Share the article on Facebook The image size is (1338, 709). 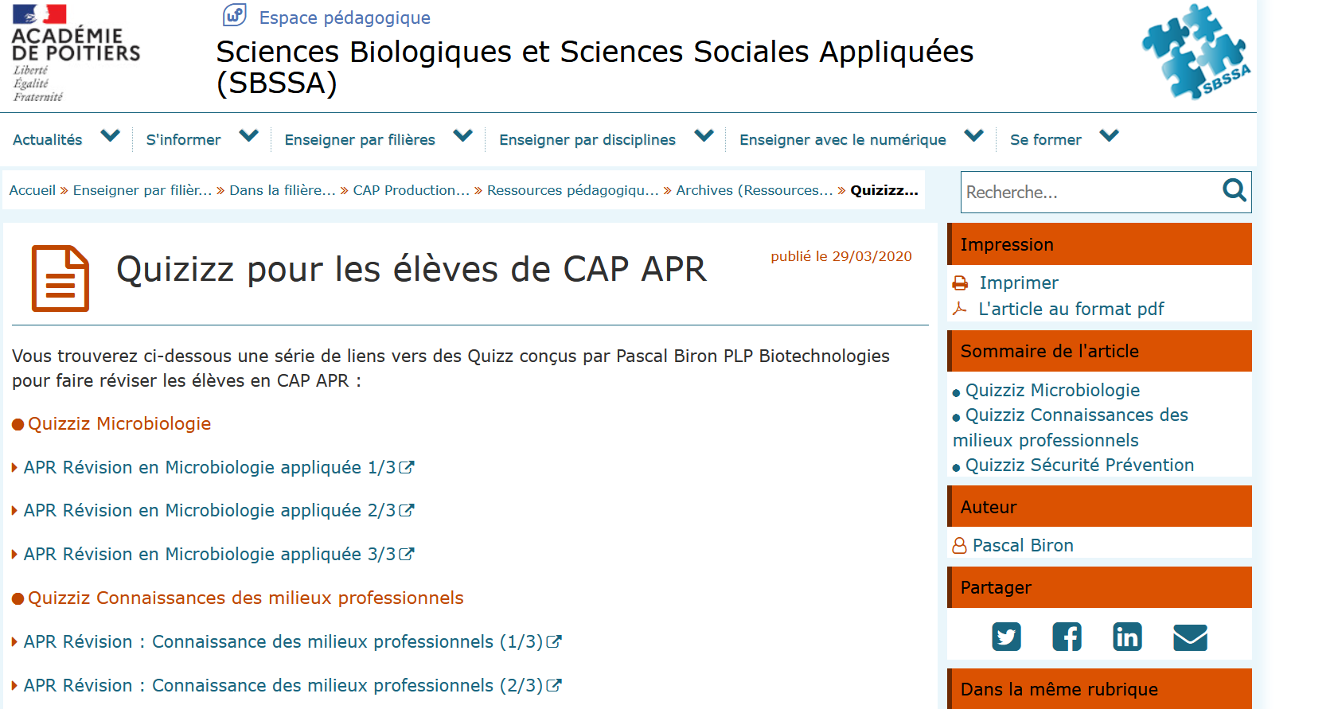tap(1067, 637)
